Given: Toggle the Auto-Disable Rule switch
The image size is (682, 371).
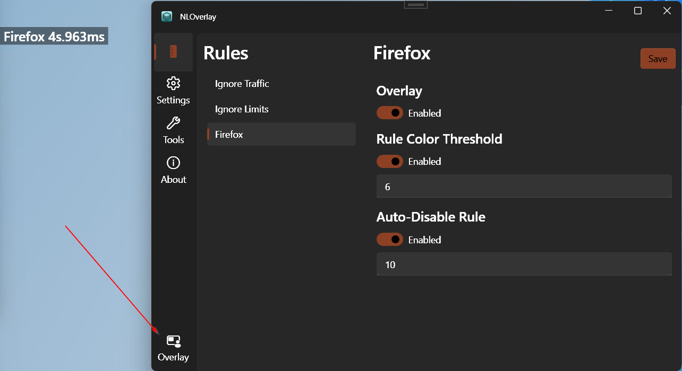Looking at the screenshot, I should coord(390,240).
